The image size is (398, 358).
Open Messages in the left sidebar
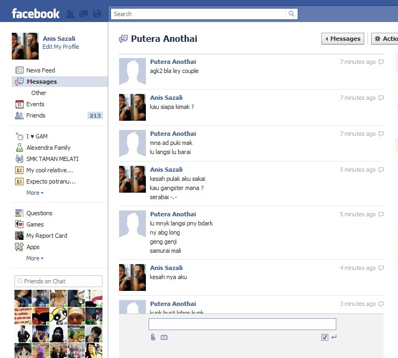click(x=60, y=82)
